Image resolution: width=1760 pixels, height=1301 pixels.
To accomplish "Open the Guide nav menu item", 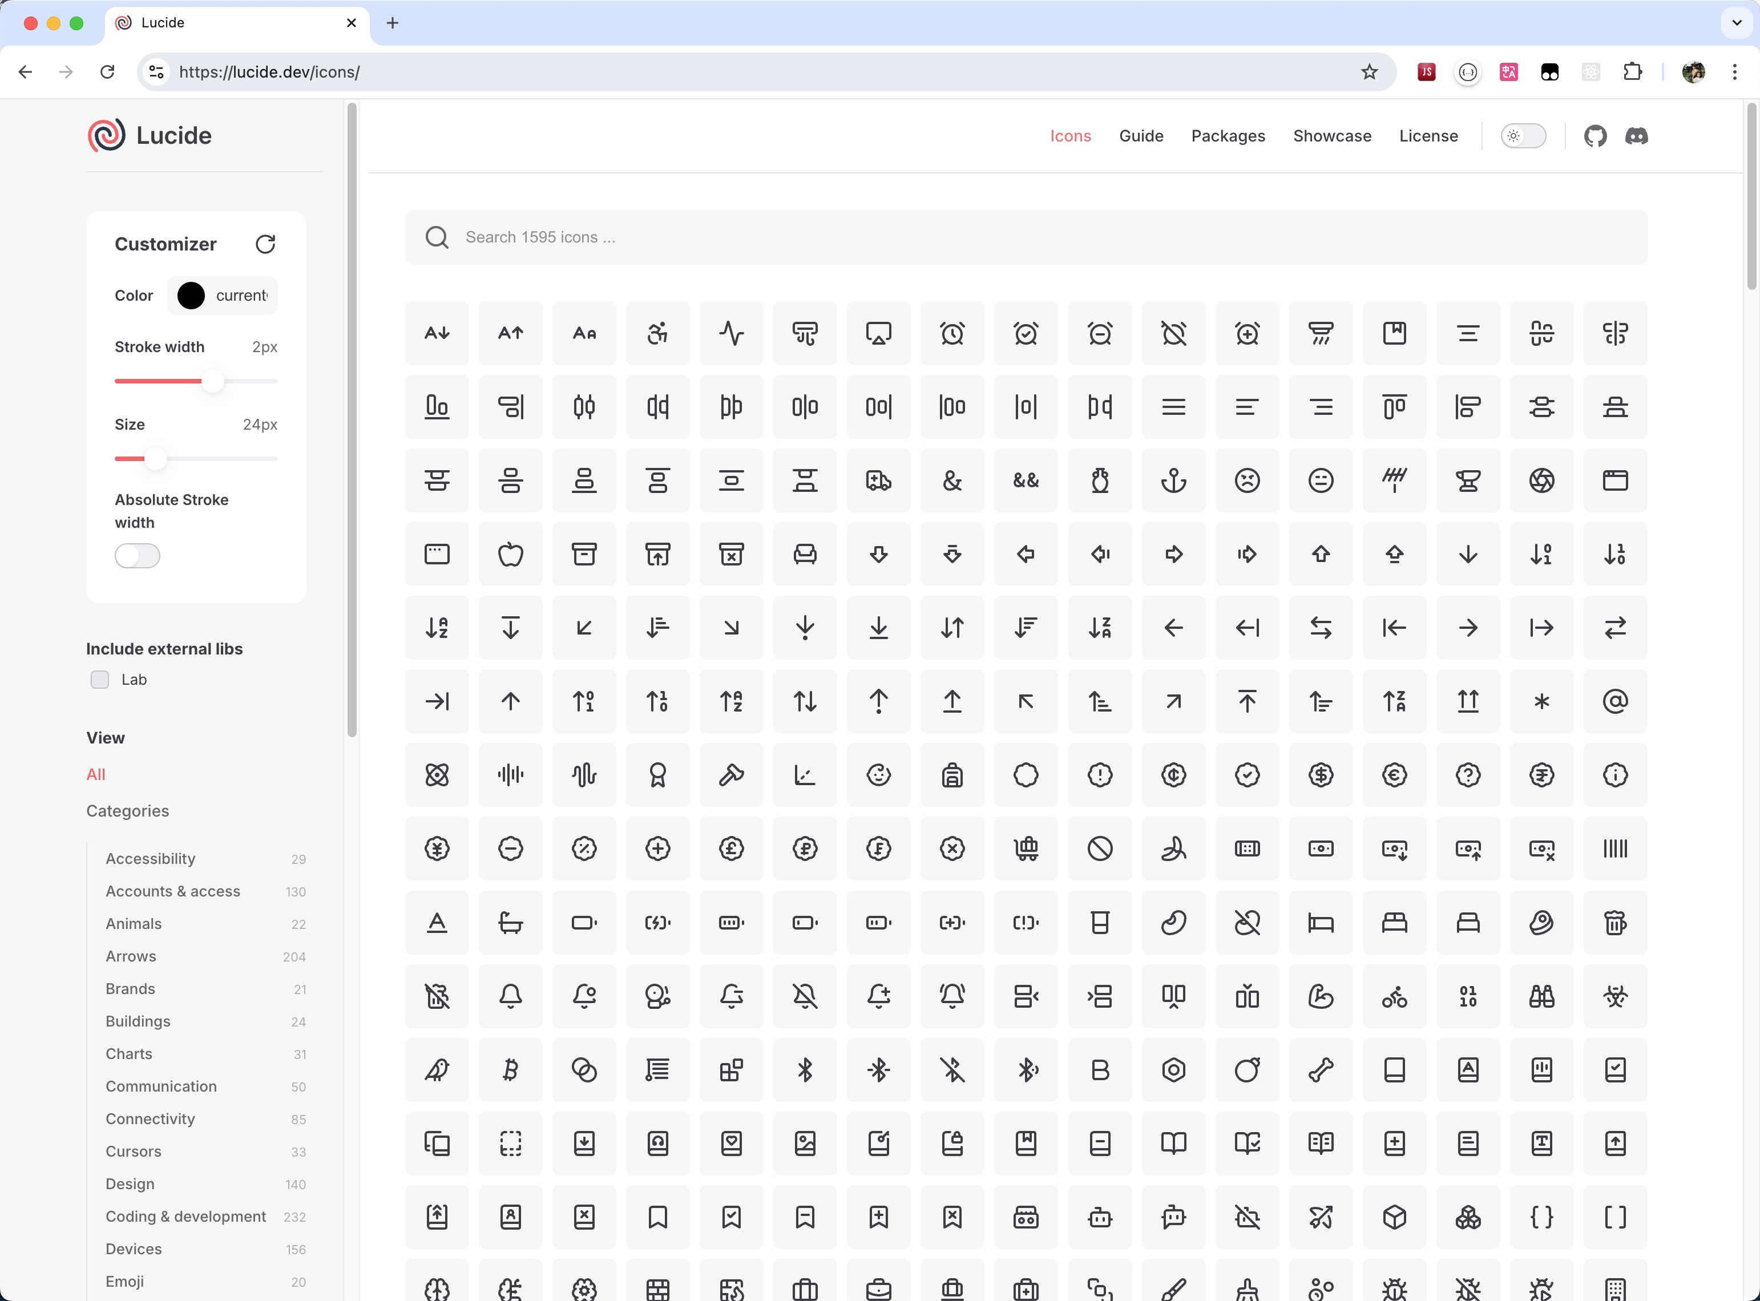I will tap(1140, 136).
